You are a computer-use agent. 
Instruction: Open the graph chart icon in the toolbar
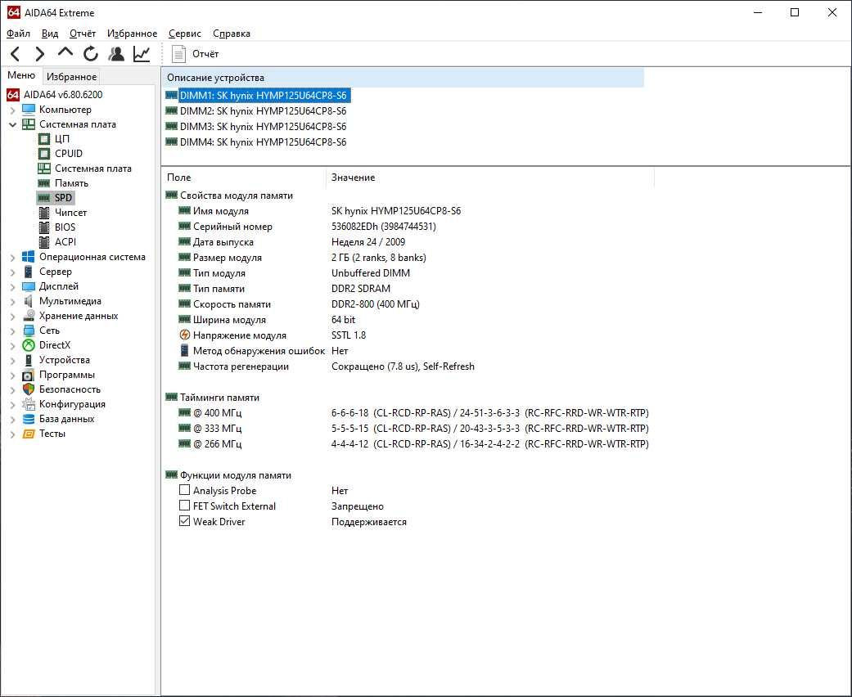(142, 54)
